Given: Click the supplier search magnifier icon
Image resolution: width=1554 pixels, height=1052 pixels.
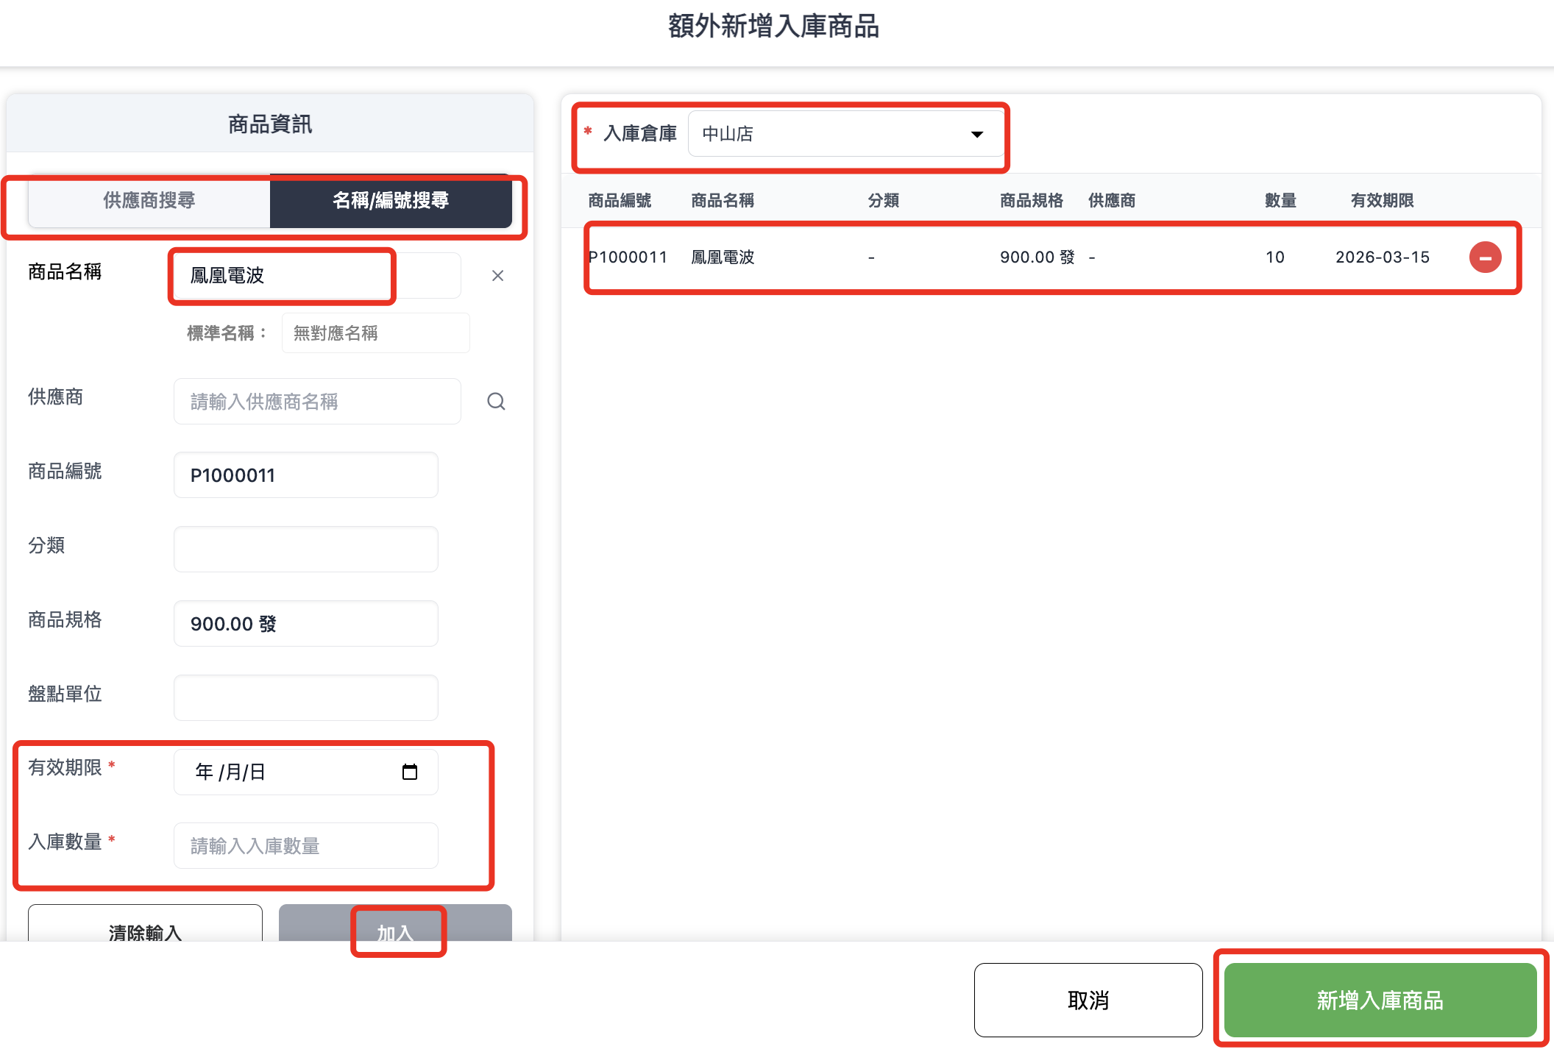Looking at the screenshot, I should pos(496,402).
